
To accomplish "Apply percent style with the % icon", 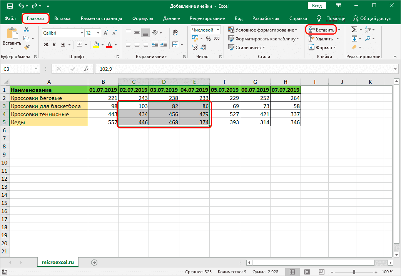I will click(208, 38).
